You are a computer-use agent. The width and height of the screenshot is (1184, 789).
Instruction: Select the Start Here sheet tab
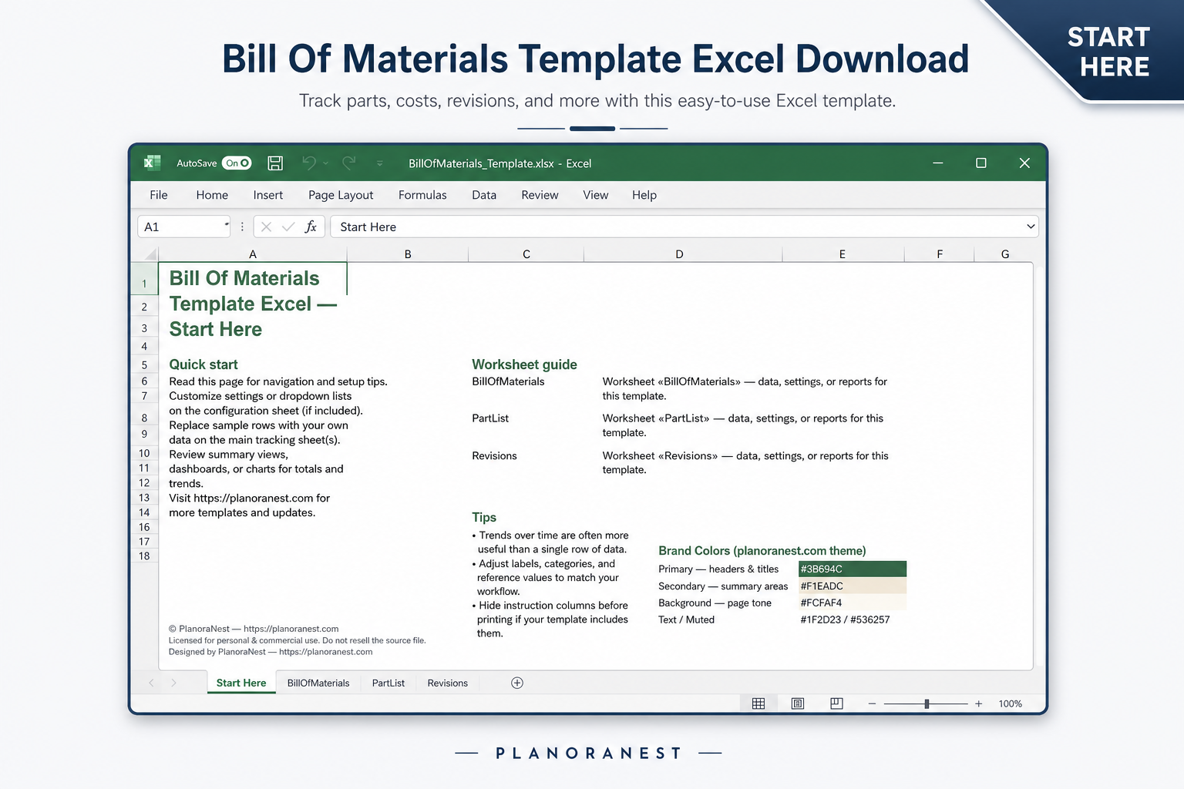(x=241, y=683)
